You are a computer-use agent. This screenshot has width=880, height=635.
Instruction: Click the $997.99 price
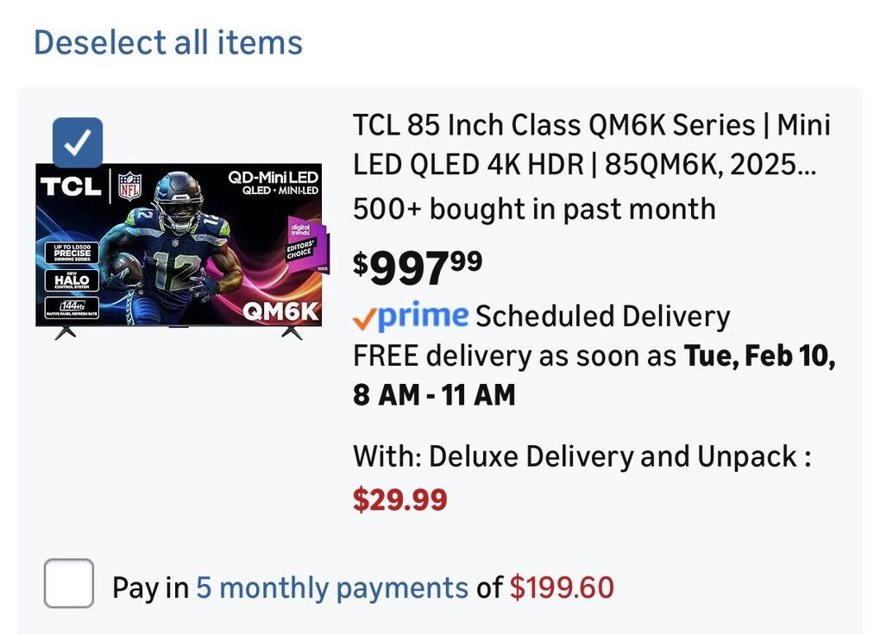[418, 267]
